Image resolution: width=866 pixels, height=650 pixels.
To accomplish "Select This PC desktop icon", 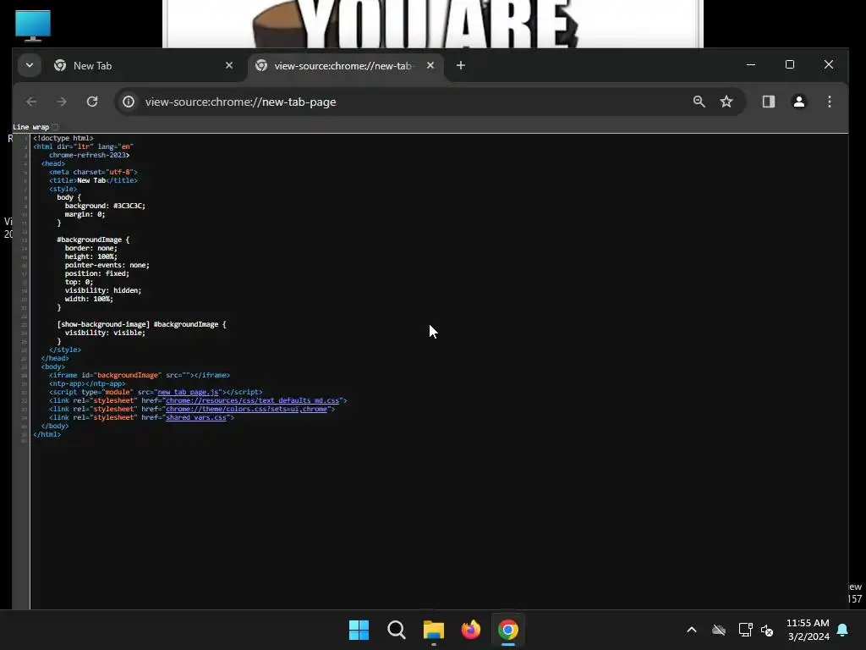I will click(x=33, y=25).
